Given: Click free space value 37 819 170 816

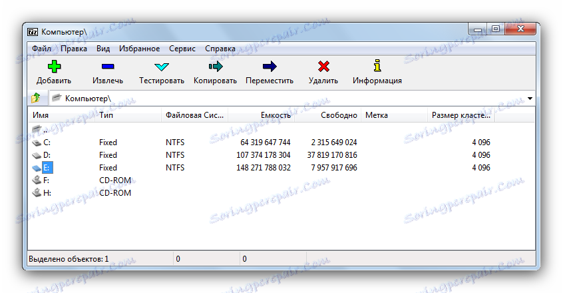Looking at the screenshot, I should (x=332, y=155).
